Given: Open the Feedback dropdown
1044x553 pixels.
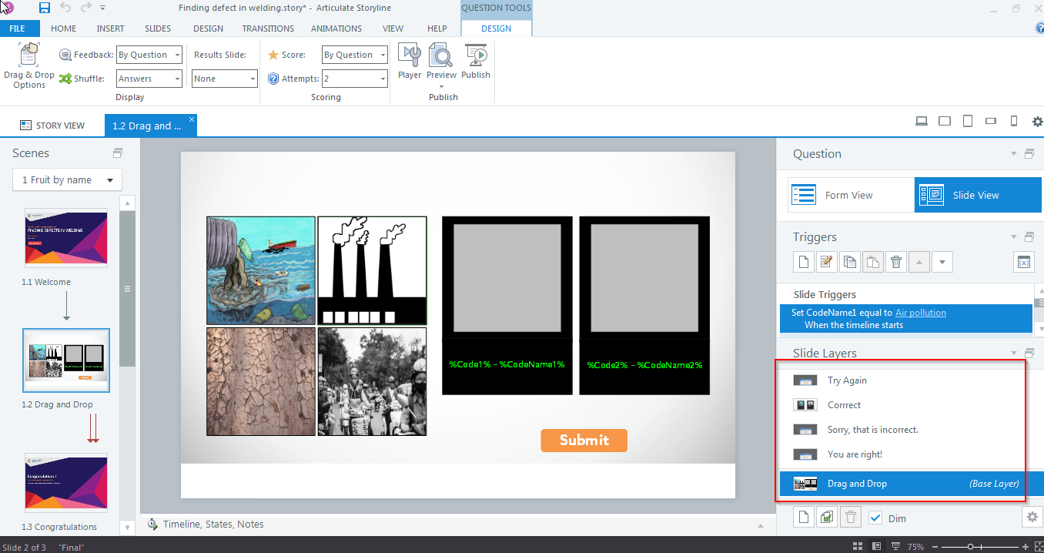Looking at the screenshot, I should (x=149, y=55).
